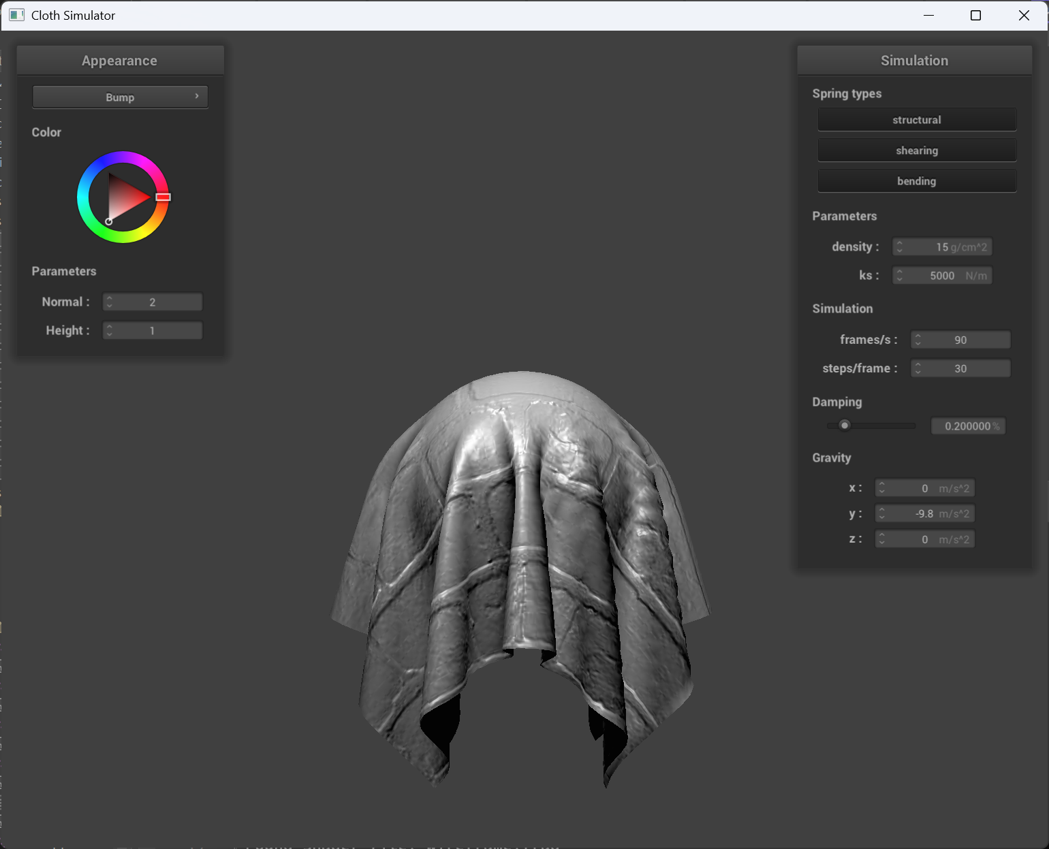The image size is (1049, 849).
Task: Open the Bump shader dropdown
Action: click(120, 97)
